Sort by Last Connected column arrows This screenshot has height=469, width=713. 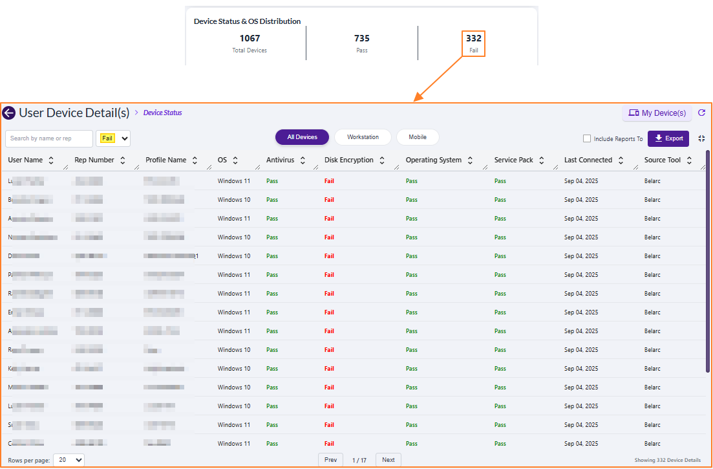pos(621,160)
